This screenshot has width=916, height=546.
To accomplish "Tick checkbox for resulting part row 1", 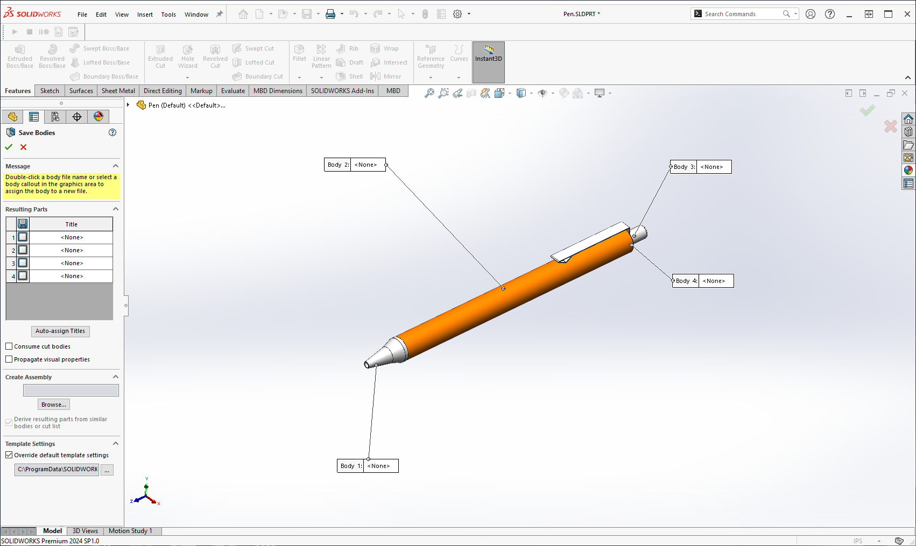I will coord(23,237).
